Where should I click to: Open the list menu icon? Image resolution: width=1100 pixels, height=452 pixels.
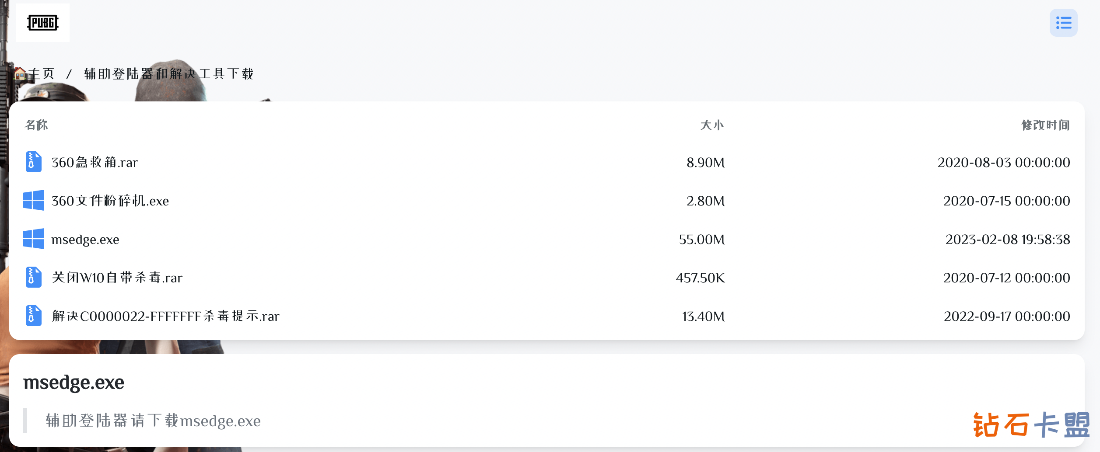(x=1063, y=23)
